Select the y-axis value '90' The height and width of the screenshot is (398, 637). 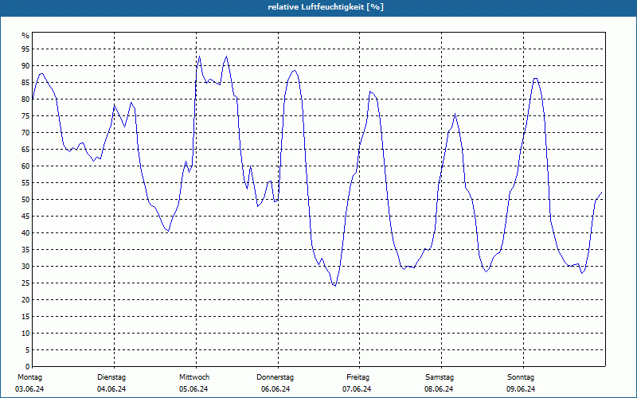pos(25,66)
